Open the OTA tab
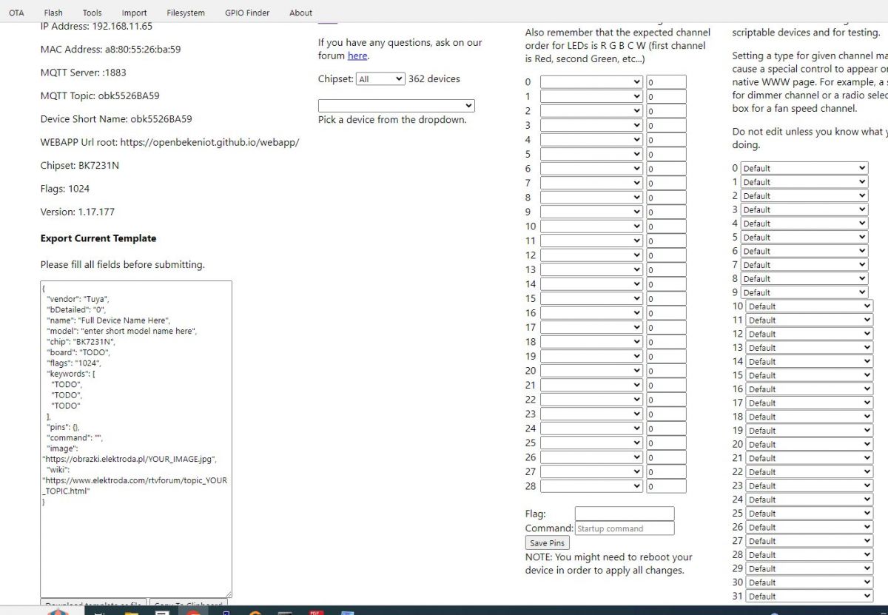Screen dimensions: 888x615 (x=16, y=13)
